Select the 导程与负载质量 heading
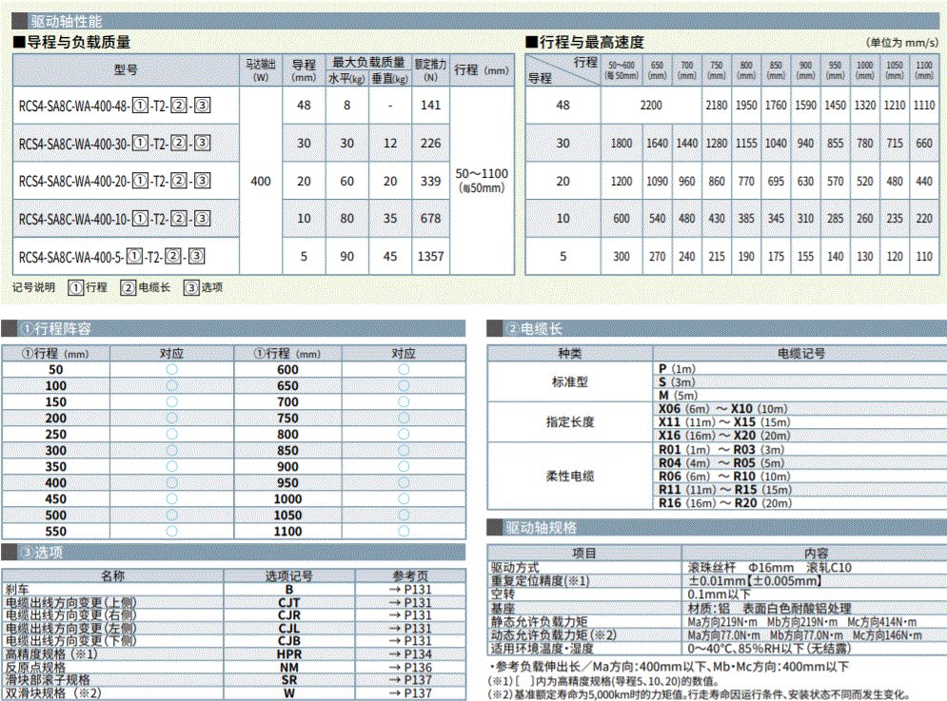Viewport: 947px width, 701px height. click(x=72, y=42)
